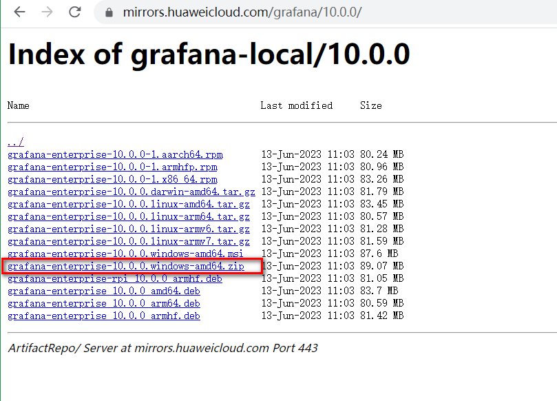Click the 81.05 MB size value
The width and height of the screenshot is (557, 401).
coord(382,278)
